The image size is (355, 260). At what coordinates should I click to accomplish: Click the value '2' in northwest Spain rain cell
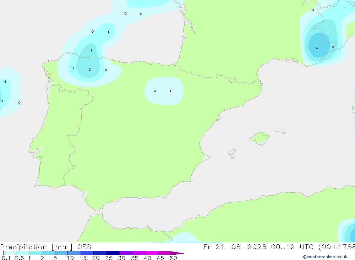tap(90, 69)
